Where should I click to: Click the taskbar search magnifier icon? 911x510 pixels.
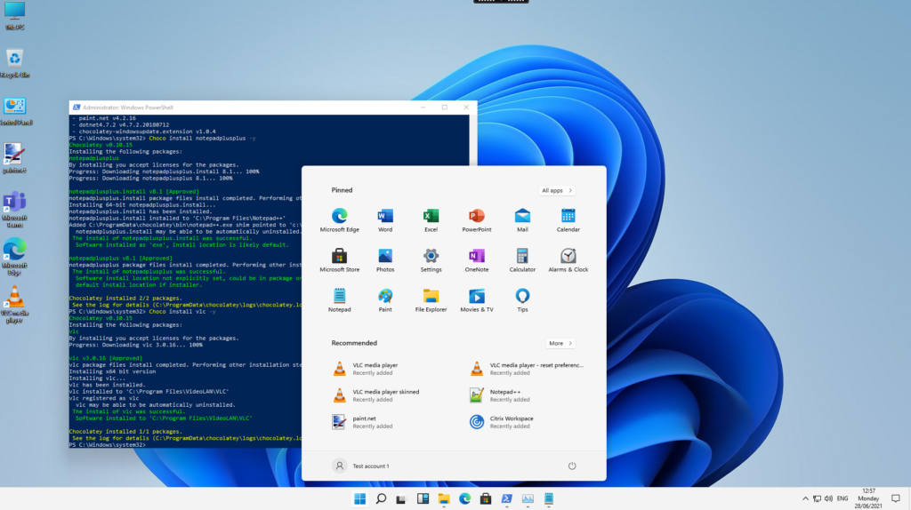381,498
